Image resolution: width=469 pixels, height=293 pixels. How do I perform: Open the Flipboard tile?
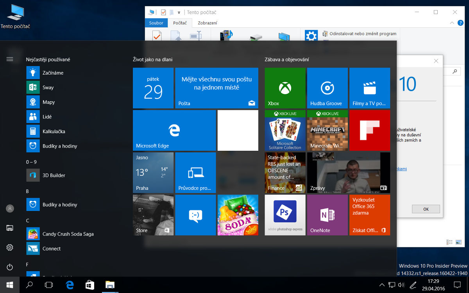pos(370,130)
